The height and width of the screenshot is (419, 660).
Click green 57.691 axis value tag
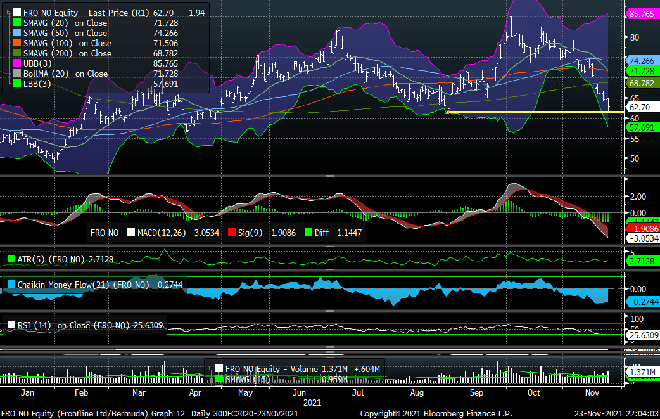pos(642,127)
